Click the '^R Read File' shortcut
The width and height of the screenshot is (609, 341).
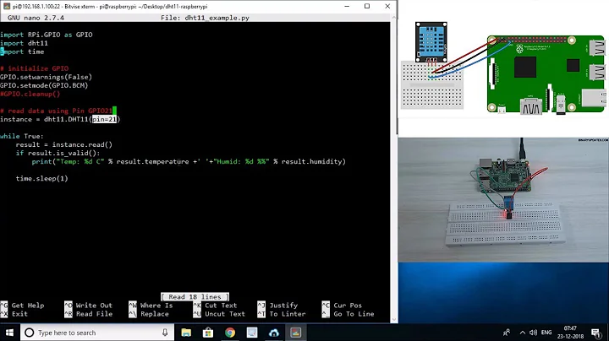pyautogui.click(x=88, y=314)
